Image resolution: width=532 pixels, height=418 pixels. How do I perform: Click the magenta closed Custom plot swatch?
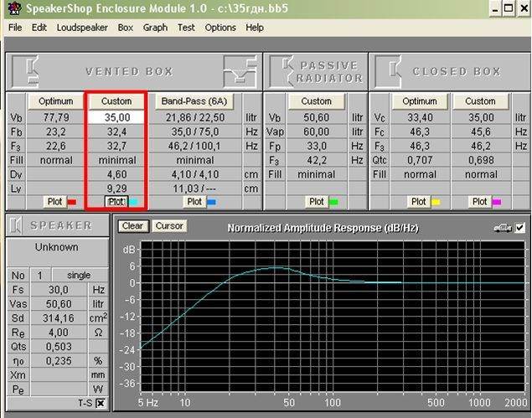497,202
